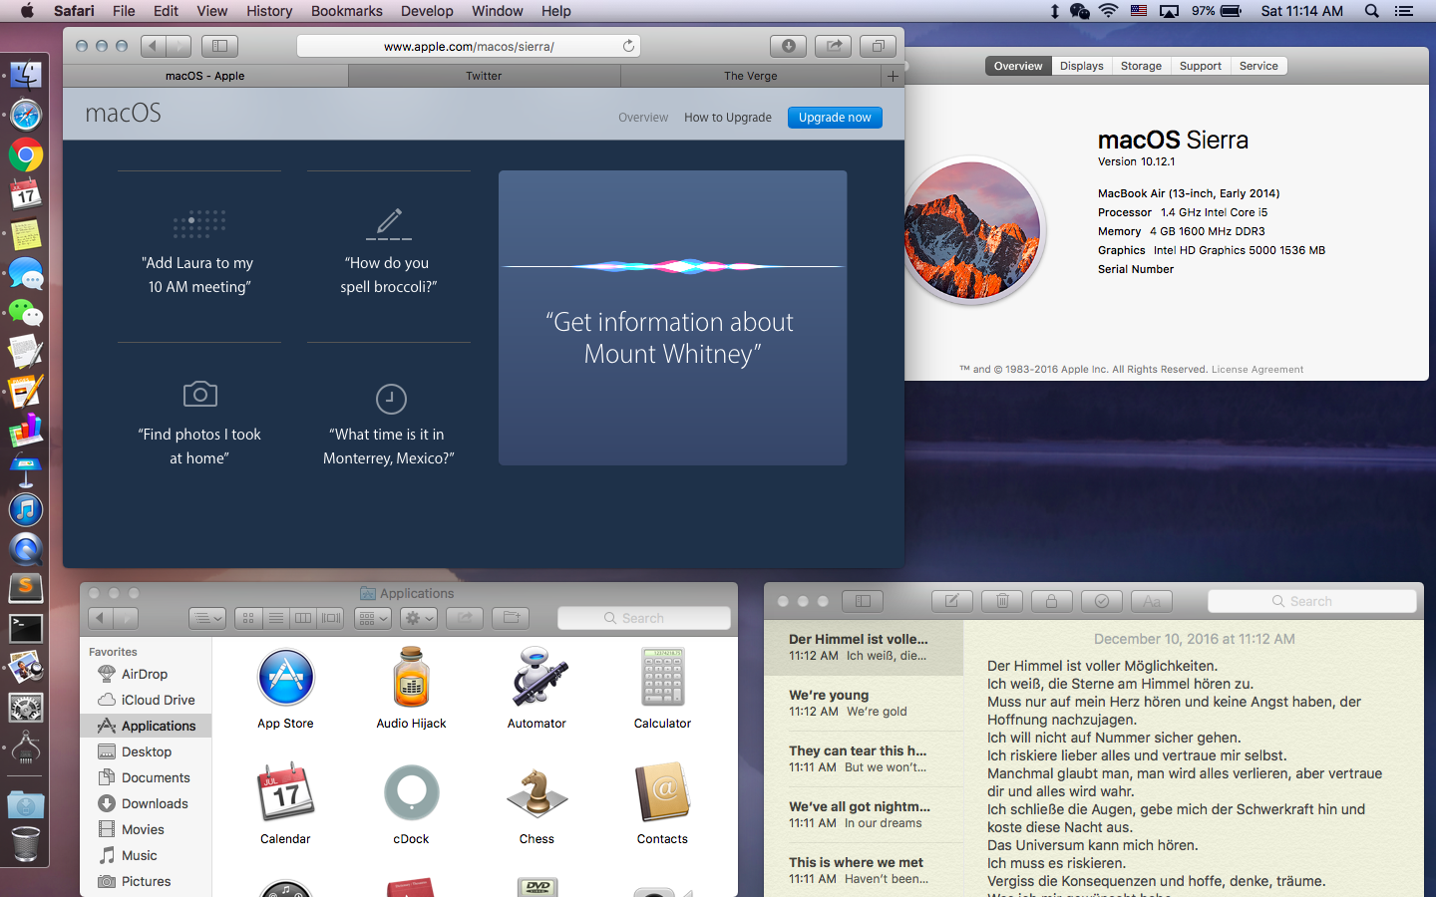This screenshot has width=1436, height=897.
Task: Go back in the Safari window
Action: point(153,46)
